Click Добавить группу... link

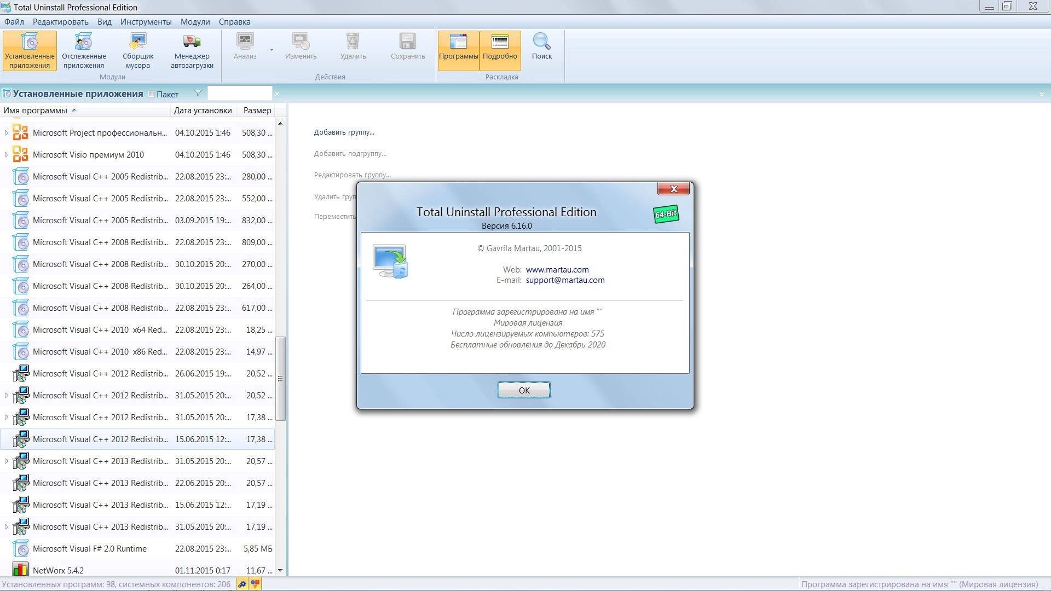pyautogui.click(x=344, y=132)
